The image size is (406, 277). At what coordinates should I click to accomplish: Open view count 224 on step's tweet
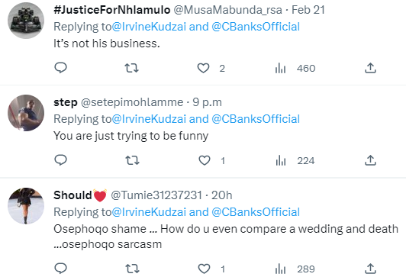295,161
